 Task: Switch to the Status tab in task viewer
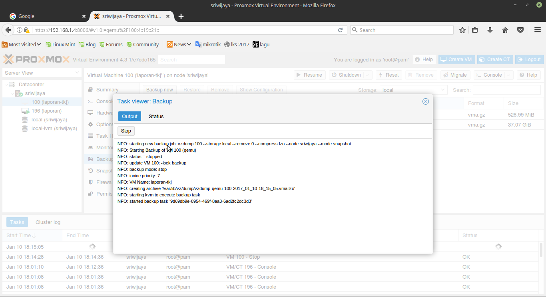point(156,116)
